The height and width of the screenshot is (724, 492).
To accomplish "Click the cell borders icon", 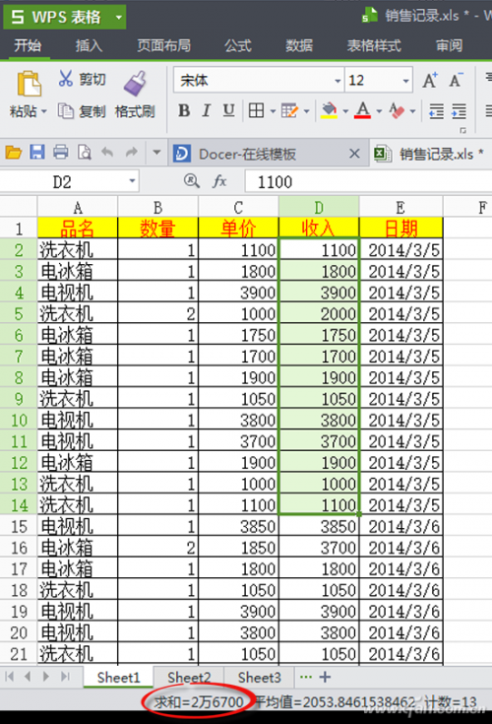I will [257, 110].
